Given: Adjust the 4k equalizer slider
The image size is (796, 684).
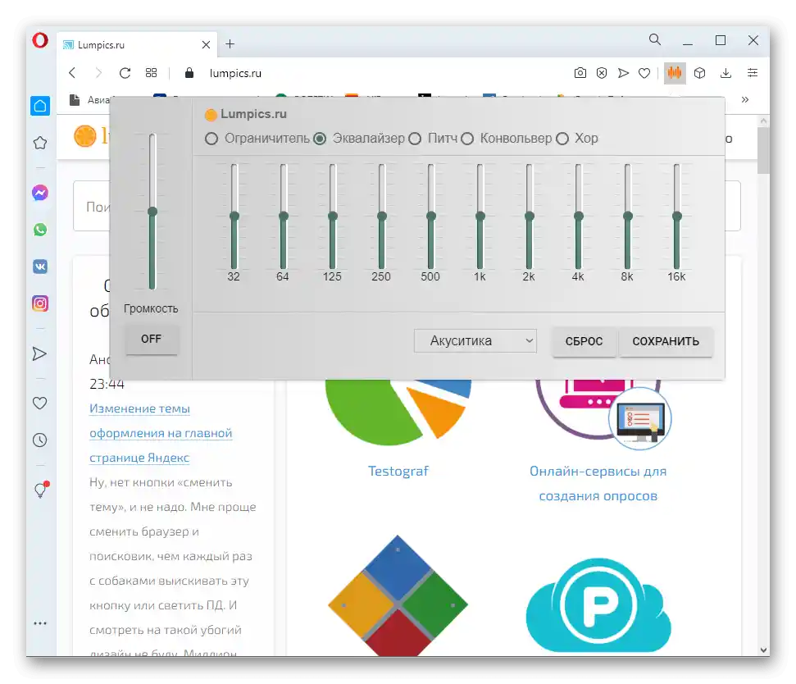Looking at the screenshot, I should click(578, 217).
